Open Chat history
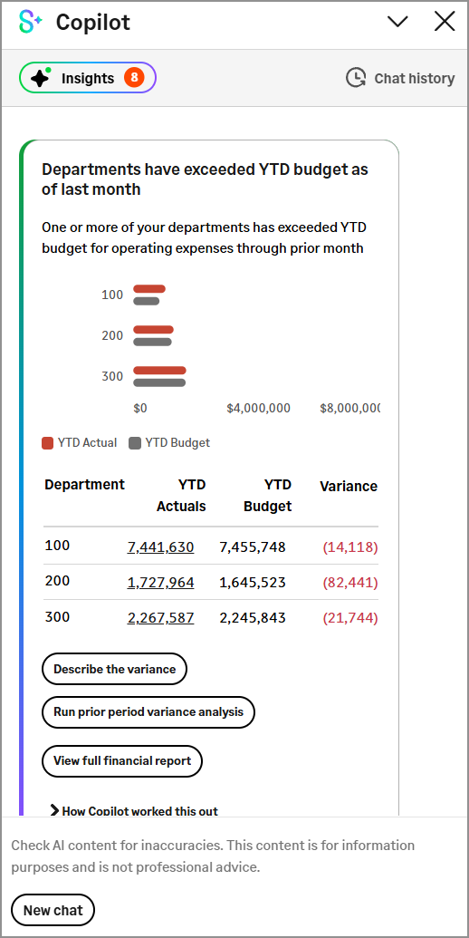The height and width of the screenshot is (938, 469). [x=400, y=78]
